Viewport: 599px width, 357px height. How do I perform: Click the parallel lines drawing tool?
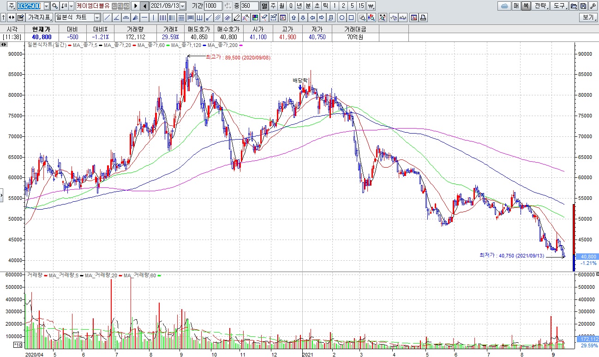(218, 18)
